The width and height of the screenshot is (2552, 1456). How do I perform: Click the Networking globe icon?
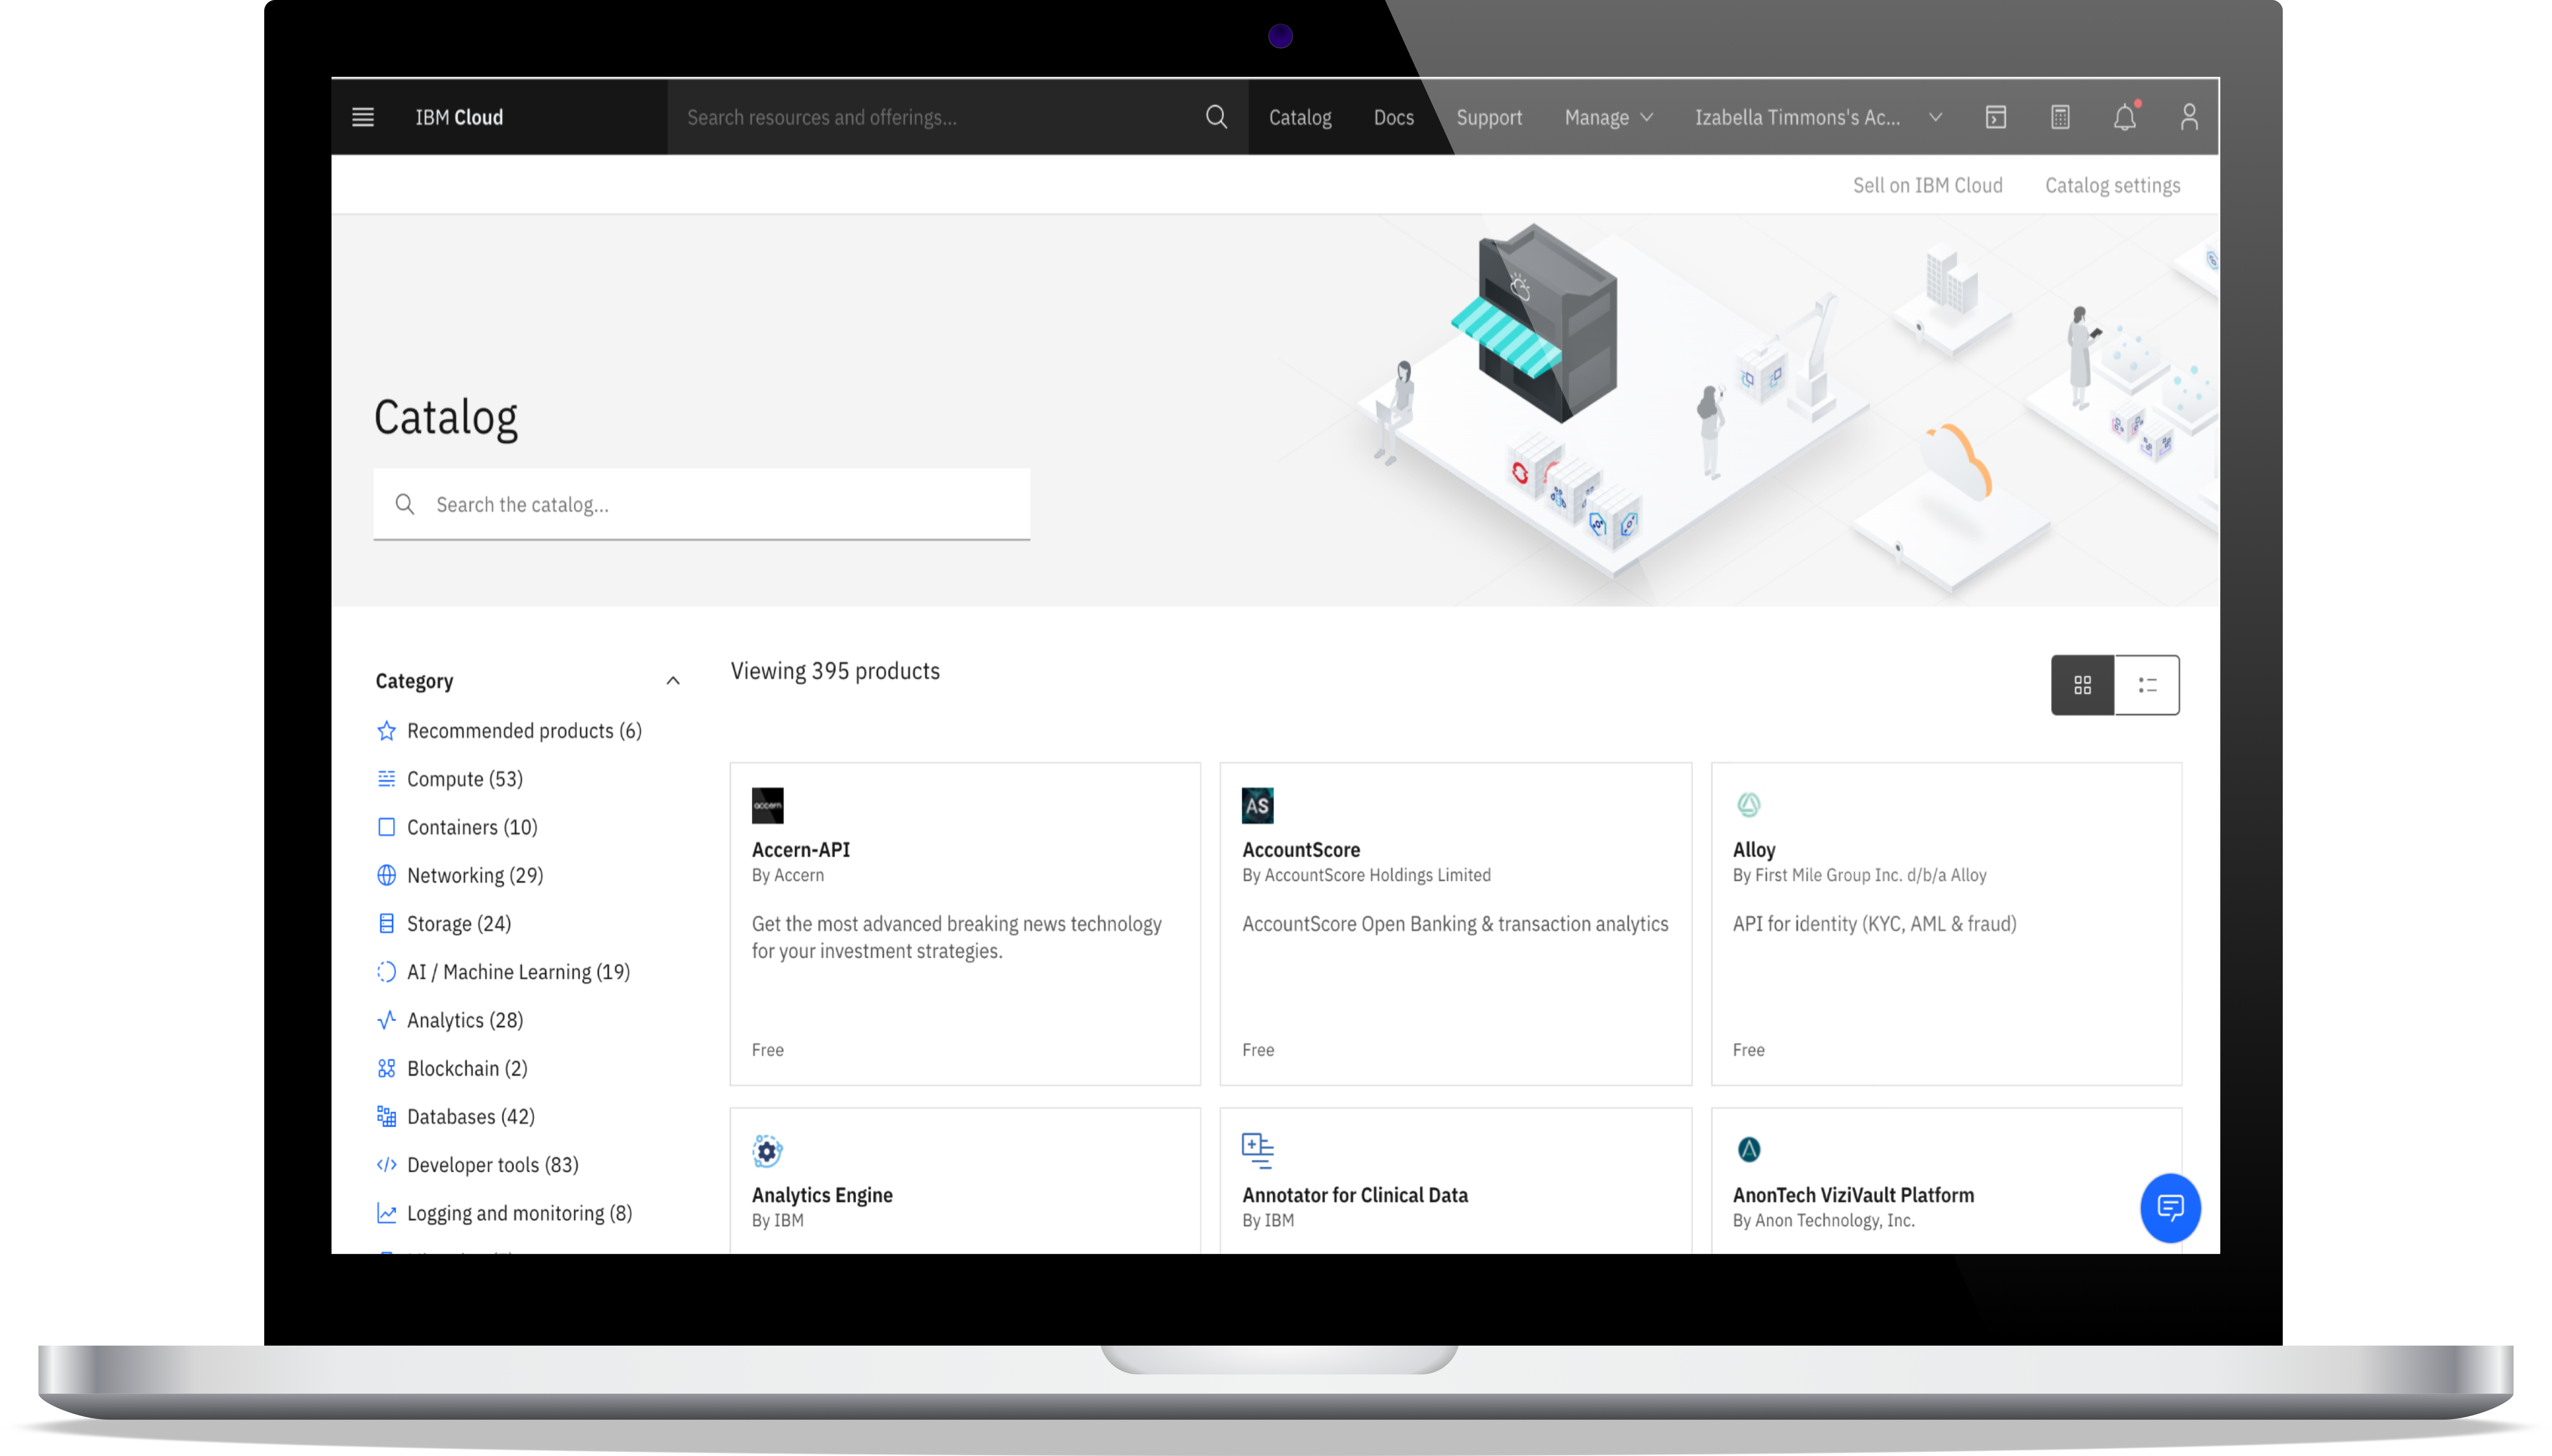coord(386,875)
